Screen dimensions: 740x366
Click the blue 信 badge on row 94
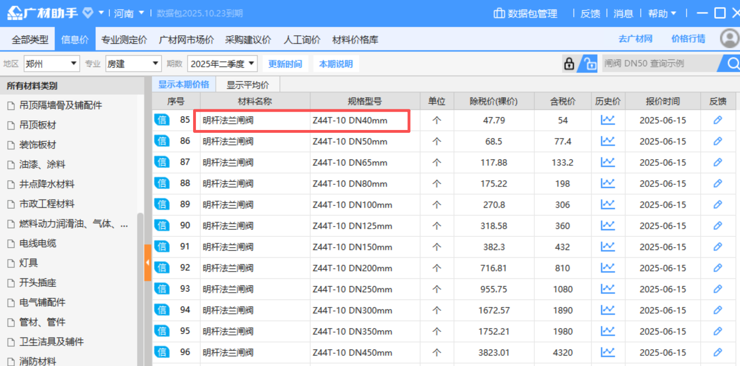click(x=162, y=310)
